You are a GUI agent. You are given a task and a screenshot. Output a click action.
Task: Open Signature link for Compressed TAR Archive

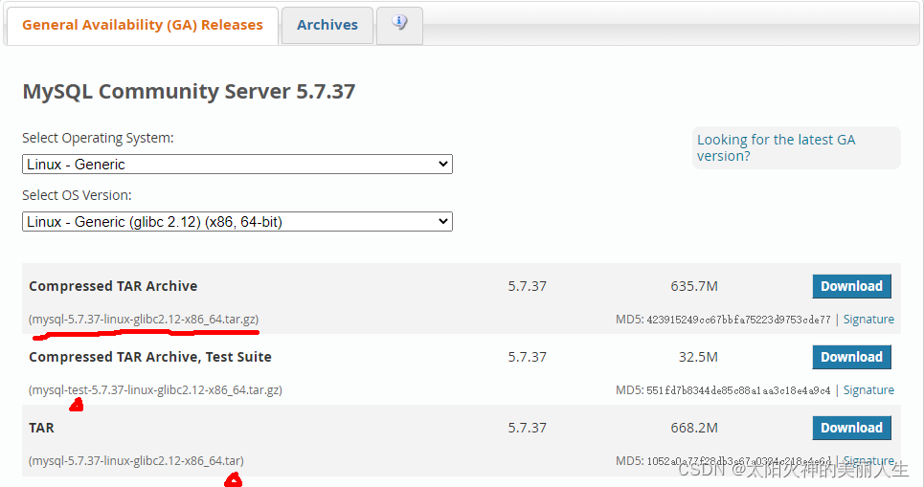868,320
